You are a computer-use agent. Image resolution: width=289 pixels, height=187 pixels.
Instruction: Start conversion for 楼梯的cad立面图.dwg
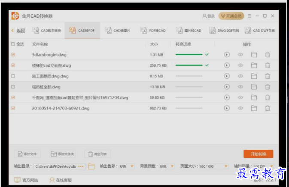pyautogui.click(x=227, y=65)
